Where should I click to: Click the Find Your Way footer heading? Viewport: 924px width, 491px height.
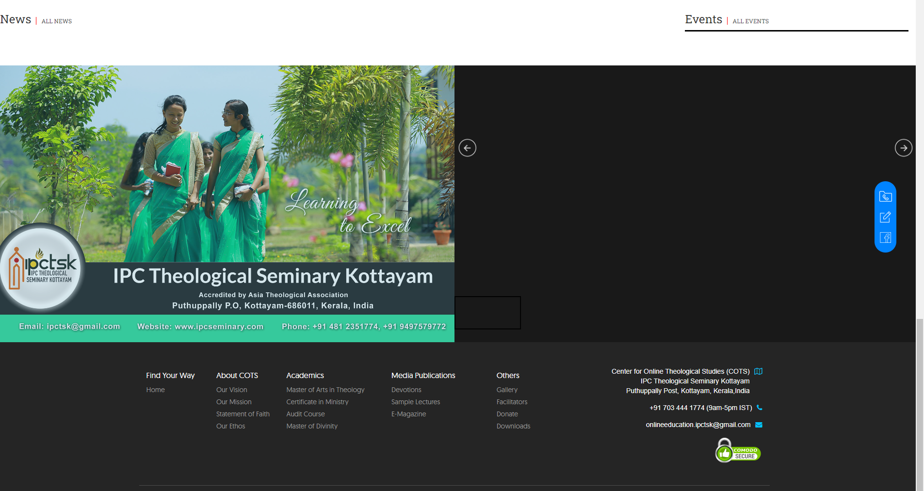[170, 375]
